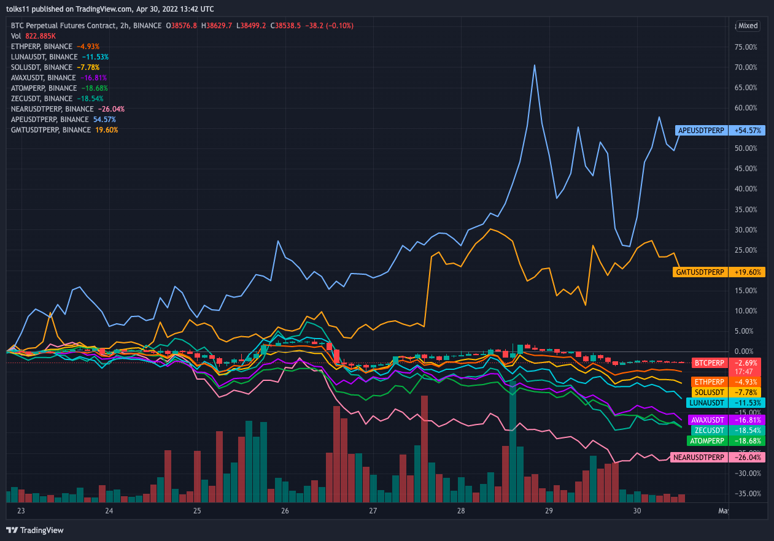The height and width of the screenshot is (541, 774).
Task: Click date 23 on the time axis
Action: tap(21, 511)
